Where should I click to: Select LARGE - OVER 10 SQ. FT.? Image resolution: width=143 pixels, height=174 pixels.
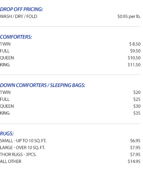point(22,148)
